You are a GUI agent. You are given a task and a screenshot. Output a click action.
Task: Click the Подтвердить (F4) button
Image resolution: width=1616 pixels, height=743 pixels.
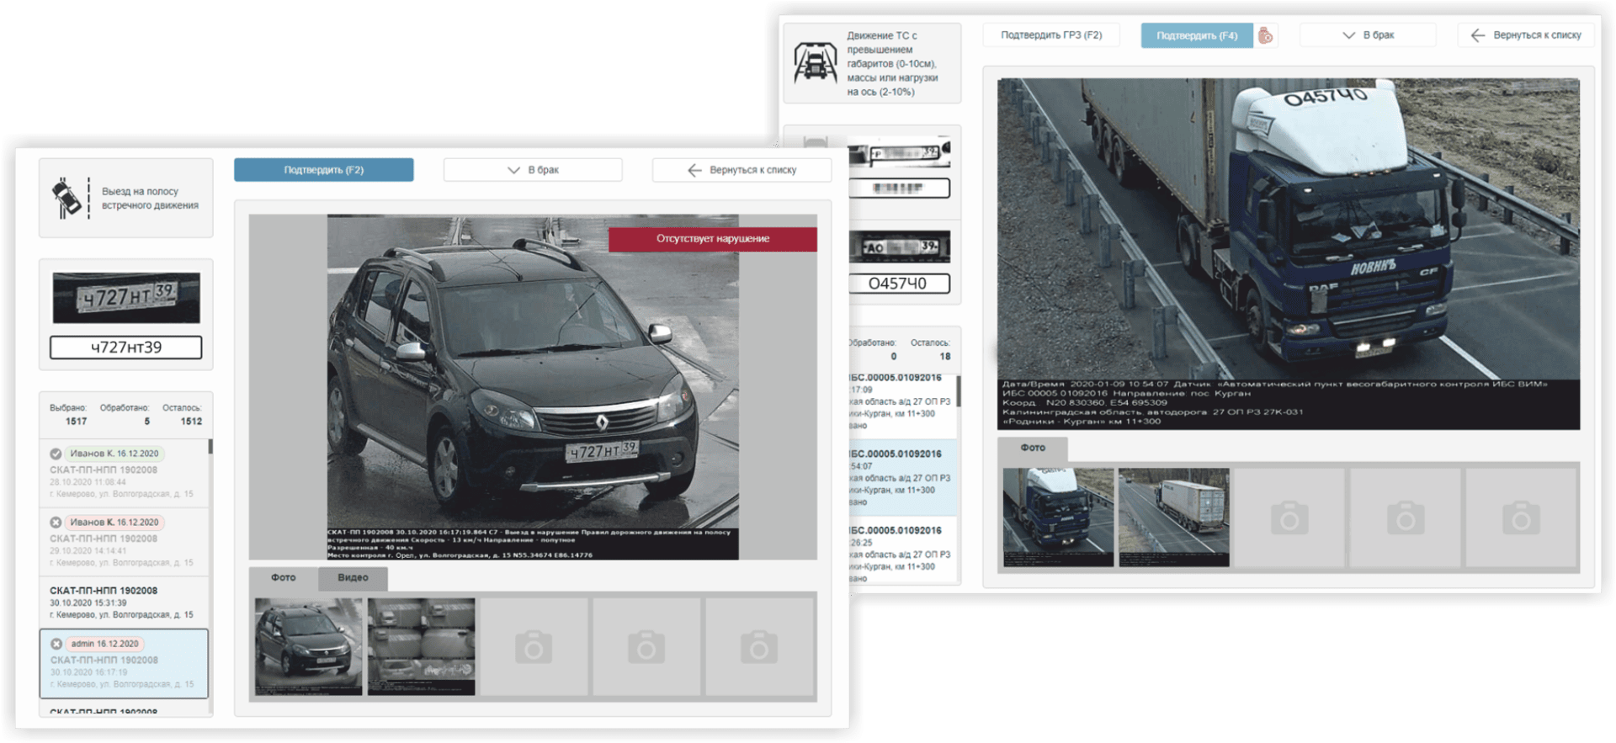[1196, 35]
